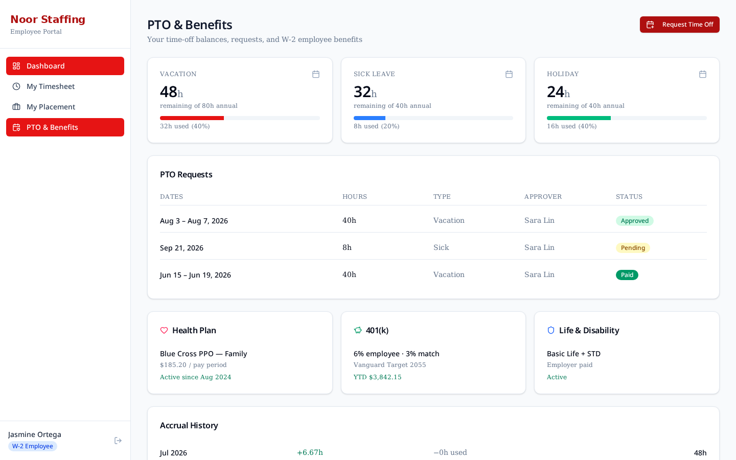The width and height of the screenshot is (736, 460).
Task: Click 'Employer paid' text
Action: coord(569,365)
